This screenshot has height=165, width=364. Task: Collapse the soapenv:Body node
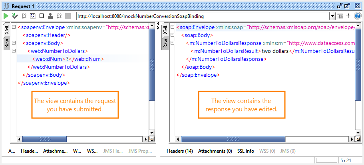[14, 43]
